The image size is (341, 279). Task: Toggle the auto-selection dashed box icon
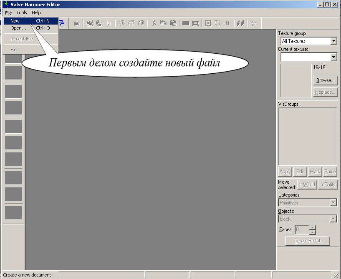point(218,23)
